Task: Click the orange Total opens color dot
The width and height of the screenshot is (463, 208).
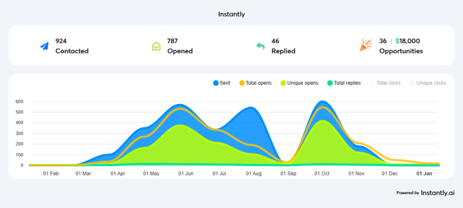Action: click(242, 83)
